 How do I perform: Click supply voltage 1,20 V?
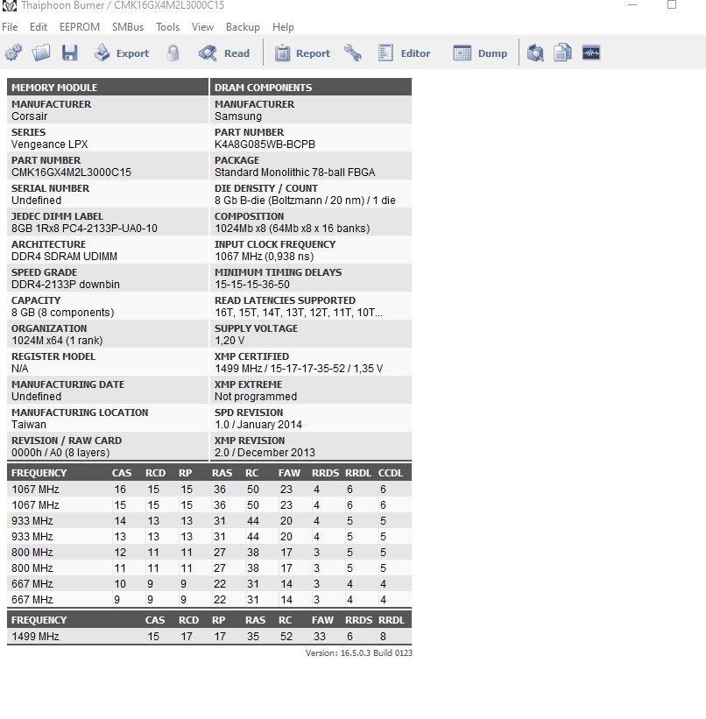click(x=229, y=341)
